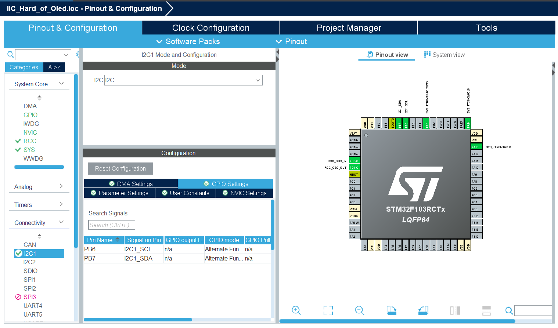Open GPIO under System Core
The image size is (558, 328).
tap(30, 115)
